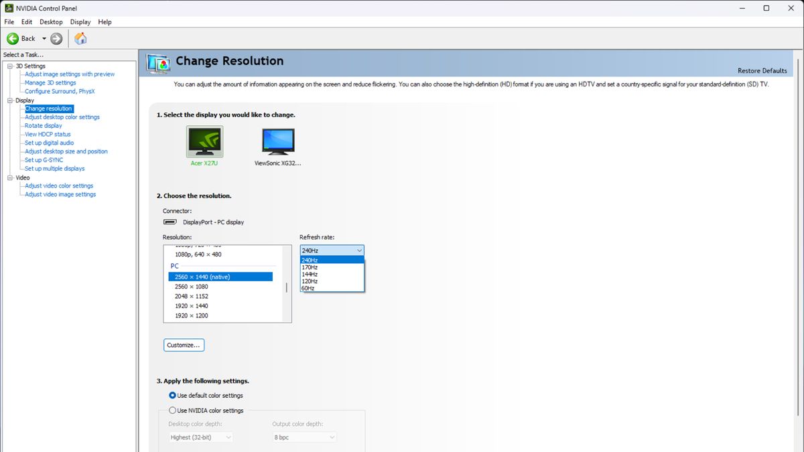Choose 170Hz refresh rate option
Image resolution: width=804 pixels, height=452 pixels.
[332, 267]
